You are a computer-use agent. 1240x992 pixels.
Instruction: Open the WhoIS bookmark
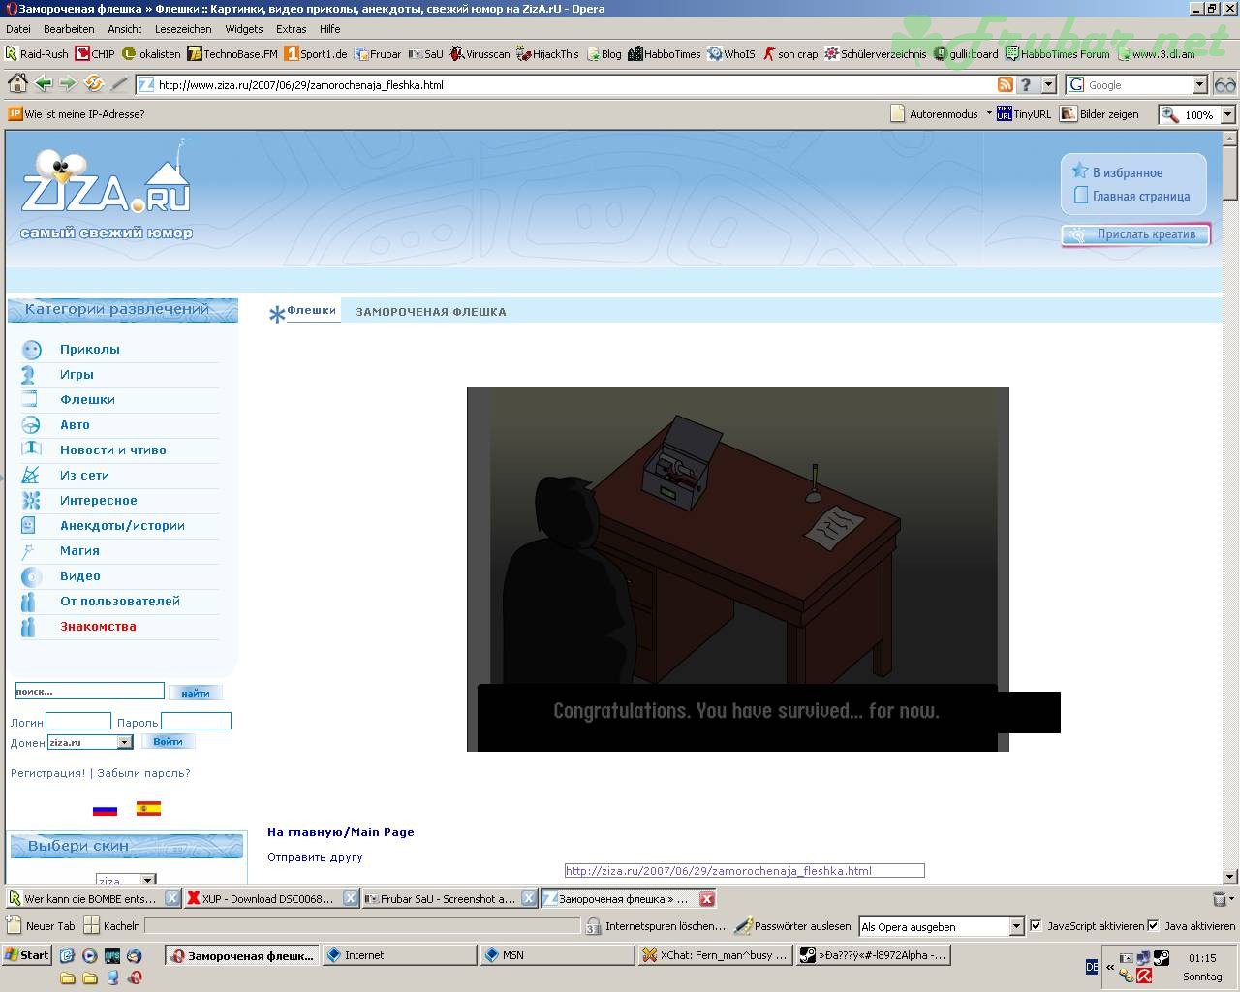(x=731, y=53)
